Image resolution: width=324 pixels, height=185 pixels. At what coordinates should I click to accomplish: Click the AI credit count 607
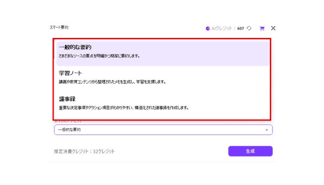pos(241,29)
